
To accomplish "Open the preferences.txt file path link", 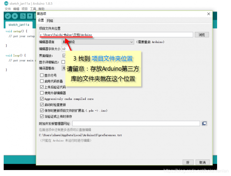I will tap(80, 135).
